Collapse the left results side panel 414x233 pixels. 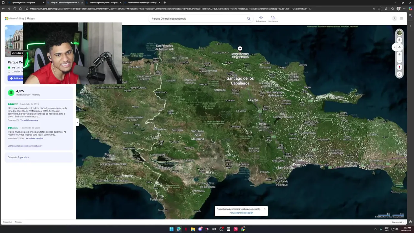[x=77, y=122]
